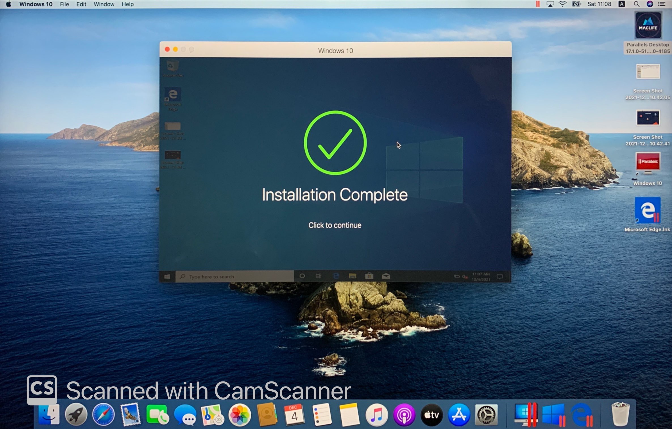
Task: Open Podcasts from the Dock
Action: pos(404,415)
